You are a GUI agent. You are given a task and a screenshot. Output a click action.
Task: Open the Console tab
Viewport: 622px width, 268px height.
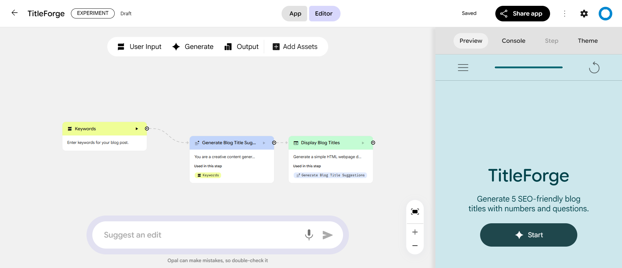point(513,41)
